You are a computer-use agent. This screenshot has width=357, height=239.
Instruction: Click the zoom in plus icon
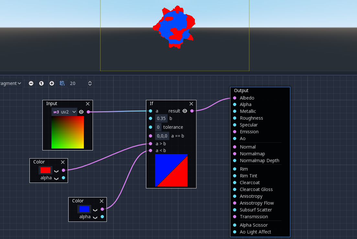52,83
